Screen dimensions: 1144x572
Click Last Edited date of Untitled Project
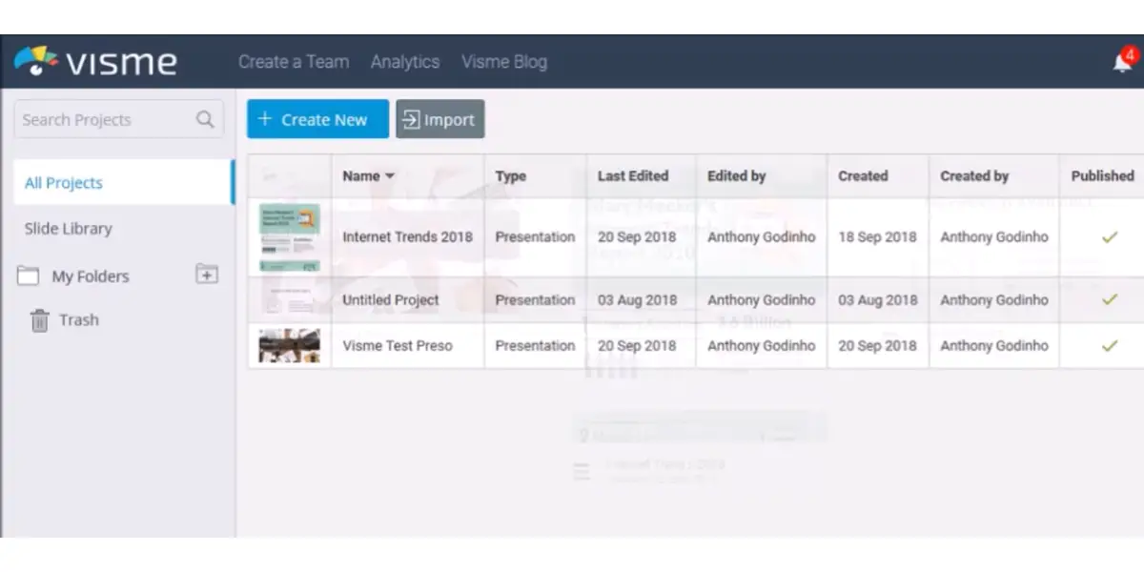pyautogui.click(x=638, y=299)
